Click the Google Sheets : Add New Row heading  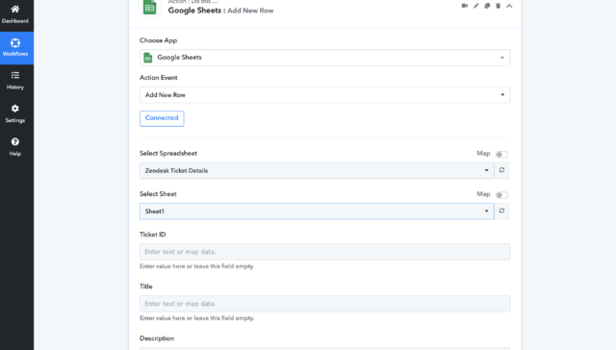[220, 11]
